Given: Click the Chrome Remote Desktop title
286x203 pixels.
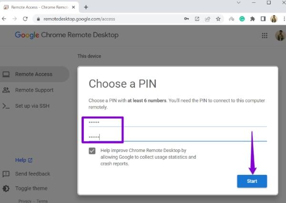Looking at the screenshot, I should (80, 35).
